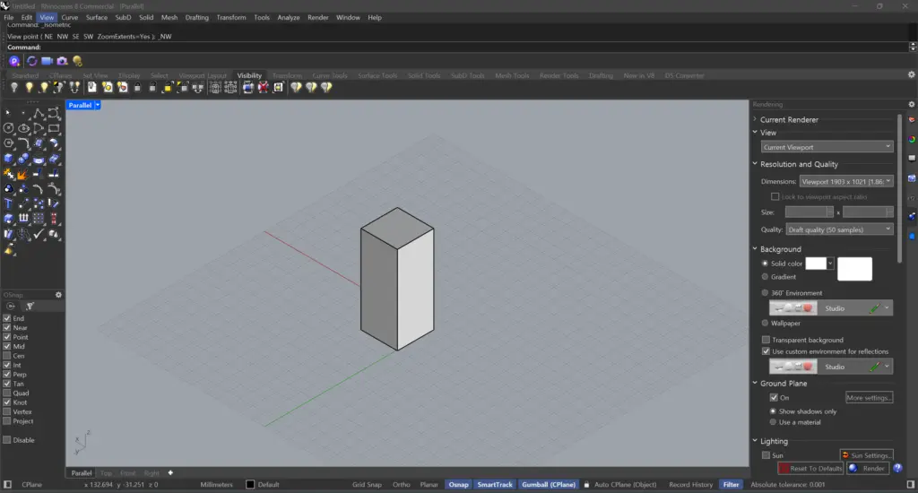Click the OSnap filter funnel icon
The width and height of the screenshot is (918, 493).
30,307
